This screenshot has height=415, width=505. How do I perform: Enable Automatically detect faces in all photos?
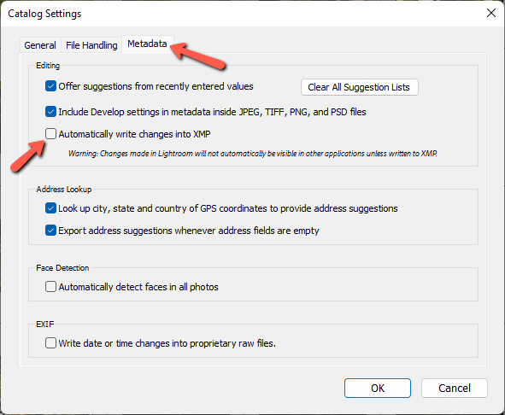point(51,287)
